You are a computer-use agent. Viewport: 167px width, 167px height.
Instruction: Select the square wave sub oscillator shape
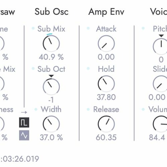(x=24, y=122)
